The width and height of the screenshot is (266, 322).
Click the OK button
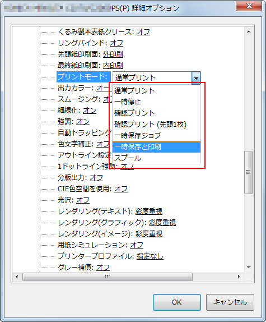click(176, 302)
